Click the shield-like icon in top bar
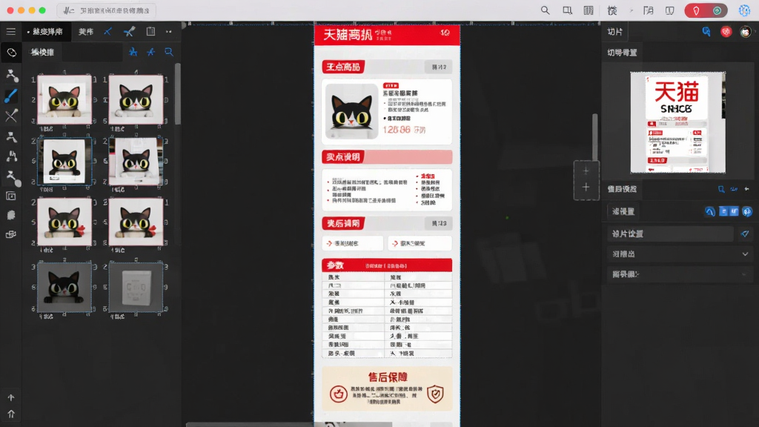 pos(670,10)
